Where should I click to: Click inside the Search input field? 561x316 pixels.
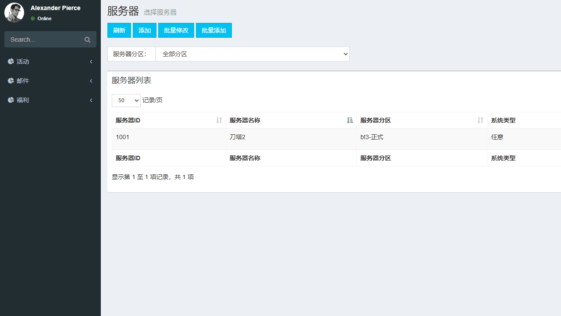[44, 39]
